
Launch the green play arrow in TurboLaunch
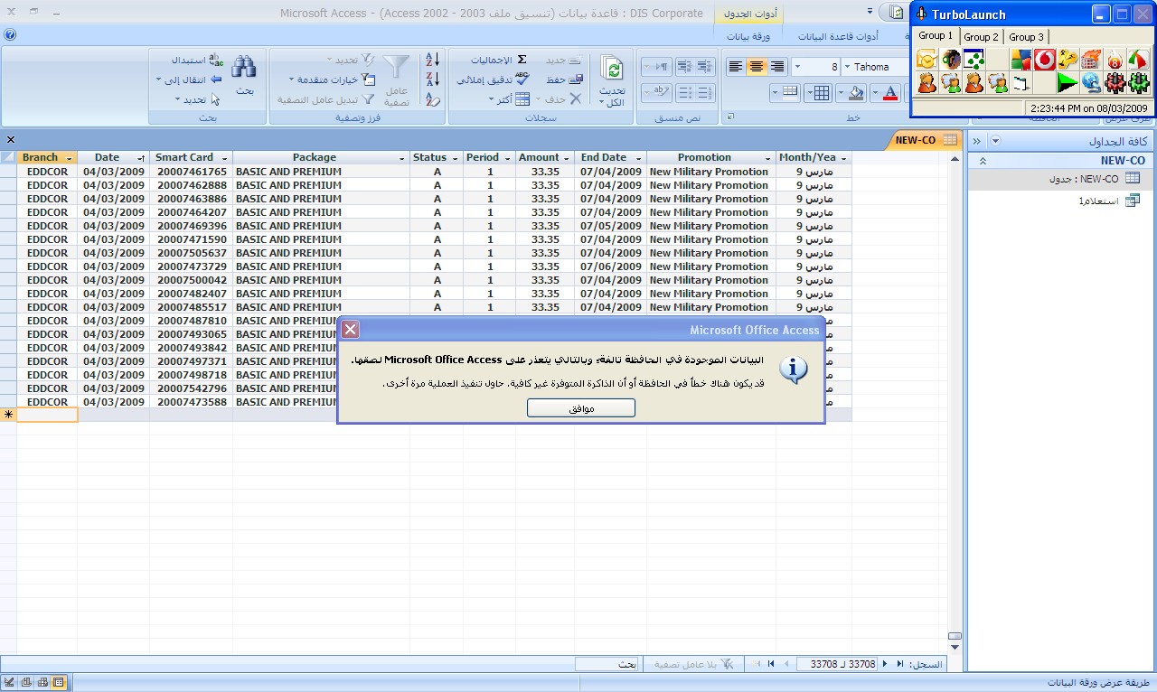coord(1068,82)
